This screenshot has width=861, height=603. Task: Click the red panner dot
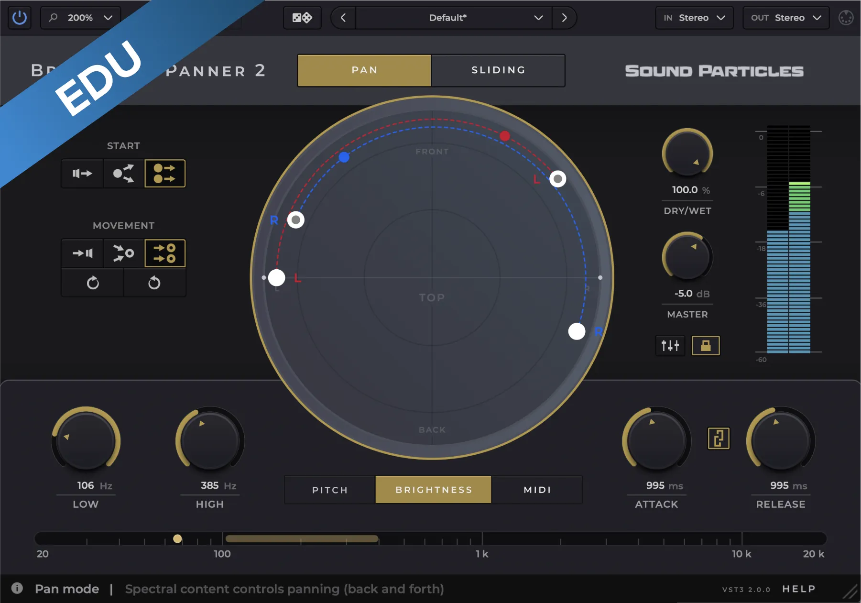(x=504, y=136)
